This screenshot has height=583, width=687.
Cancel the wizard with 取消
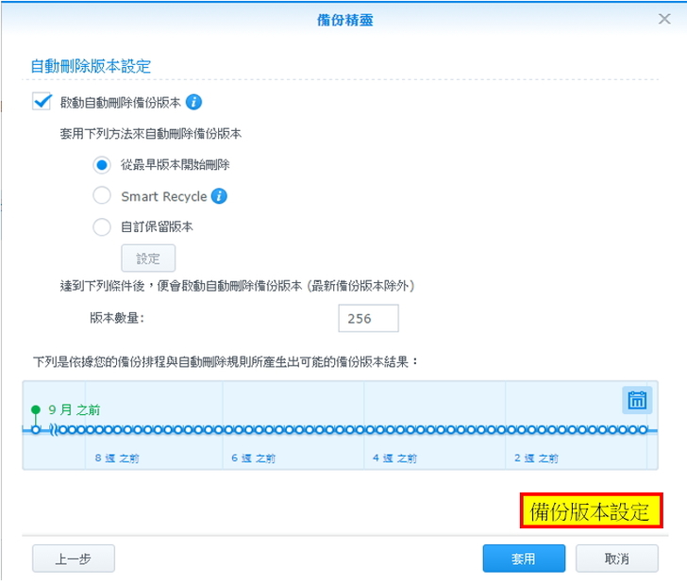point(617,558)
